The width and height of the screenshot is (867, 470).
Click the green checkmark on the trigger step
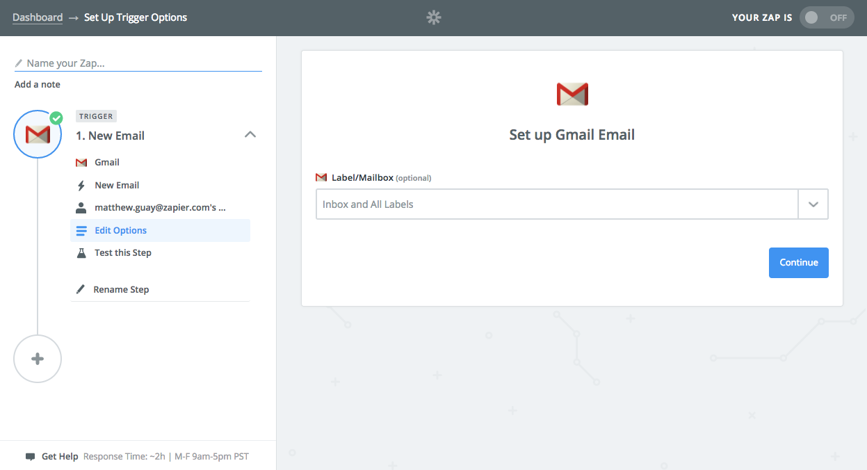57,118
